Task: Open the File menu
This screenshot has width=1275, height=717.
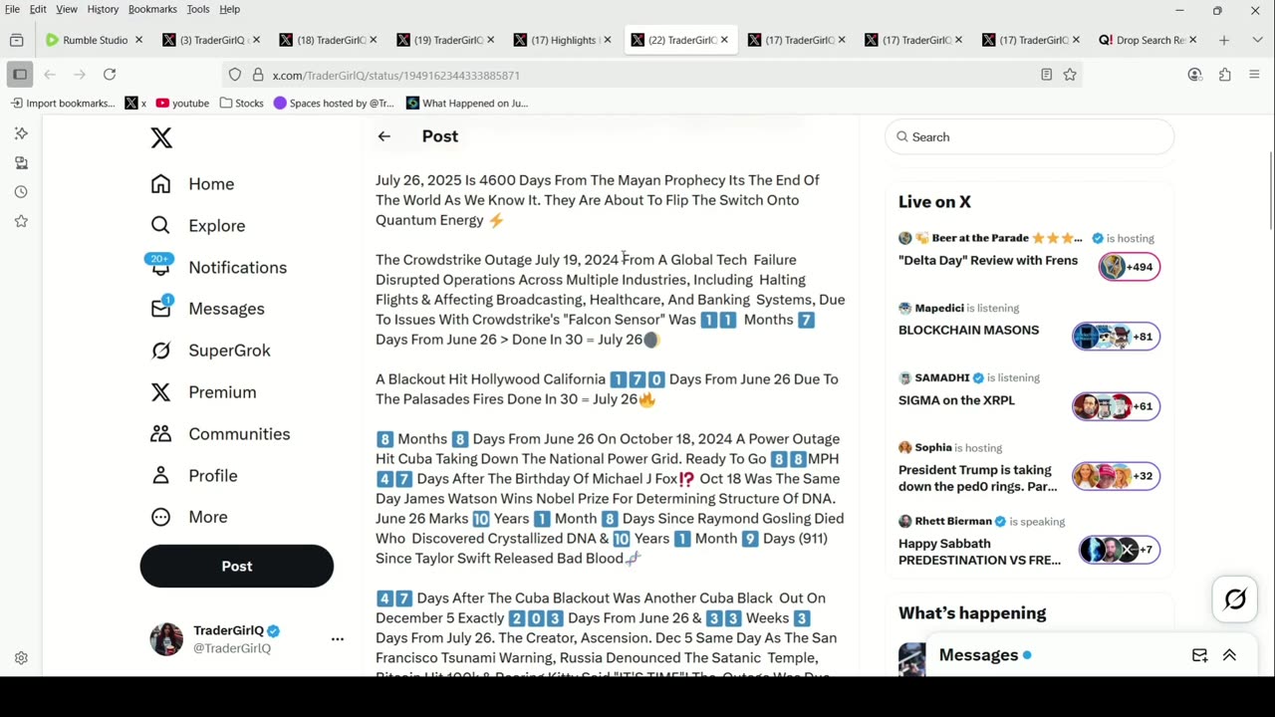Action: tap(12, 9)
